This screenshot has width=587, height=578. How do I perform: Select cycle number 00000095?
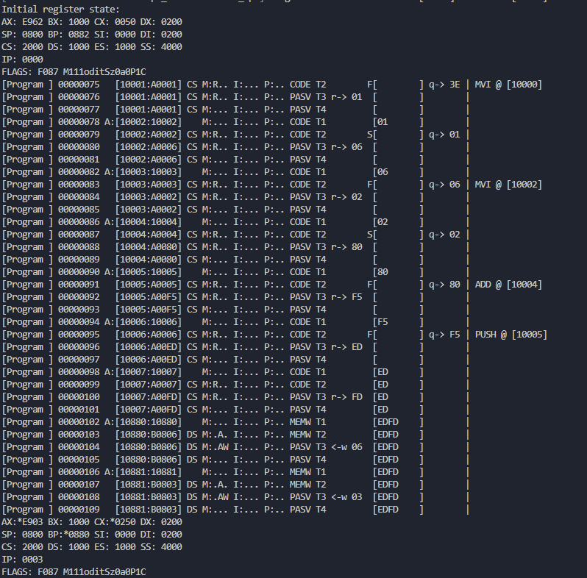79,335
